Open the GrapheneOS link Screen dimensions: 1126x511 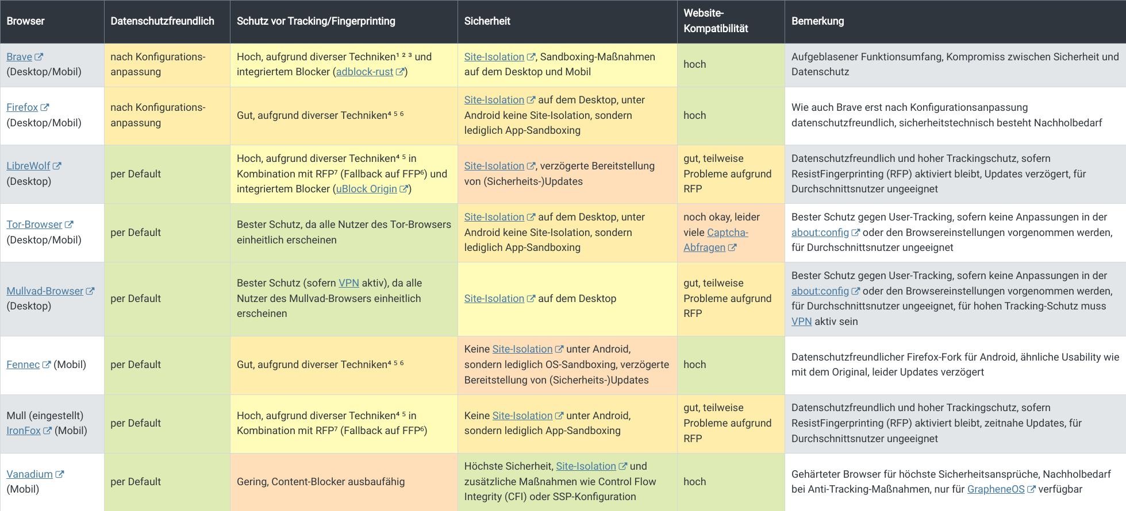tap(996, 489)
